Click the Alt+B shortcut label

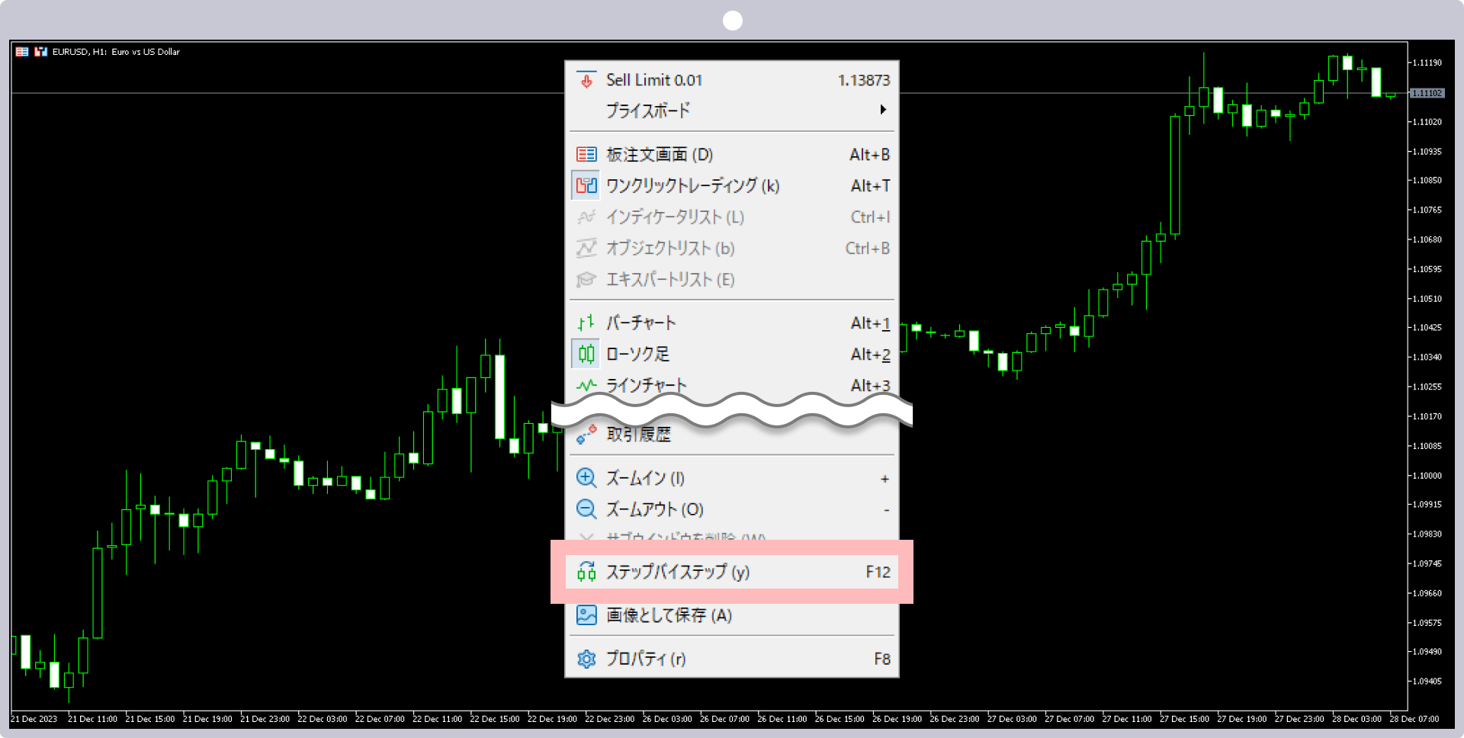869,155
